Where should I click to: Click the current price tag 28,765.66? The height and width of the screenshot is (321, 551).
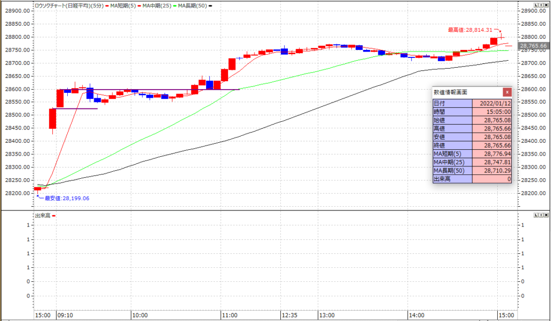point(533,46)
